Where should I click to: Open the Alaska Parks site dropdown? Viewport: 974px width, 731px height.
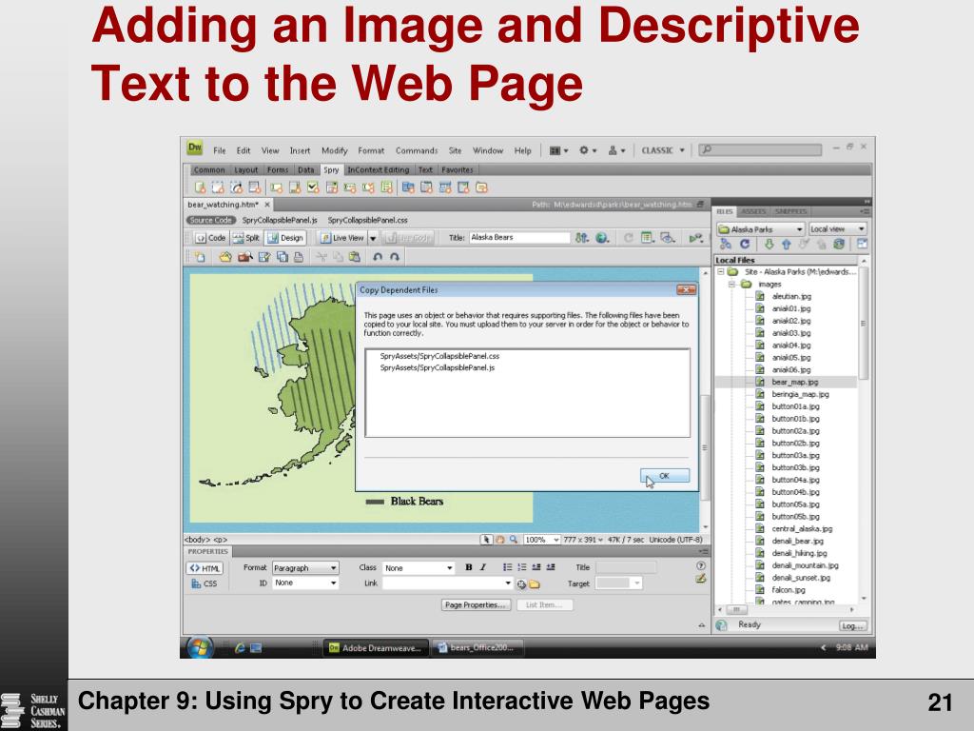(761, 229)
